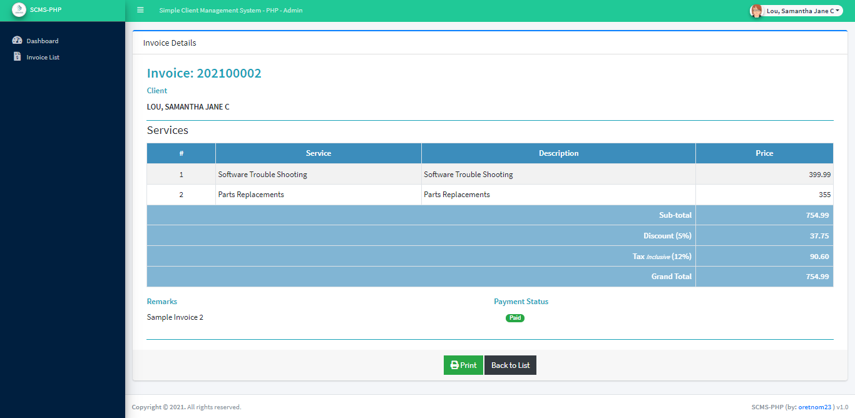
Task: Click the '#' column header
Action: 182,153
